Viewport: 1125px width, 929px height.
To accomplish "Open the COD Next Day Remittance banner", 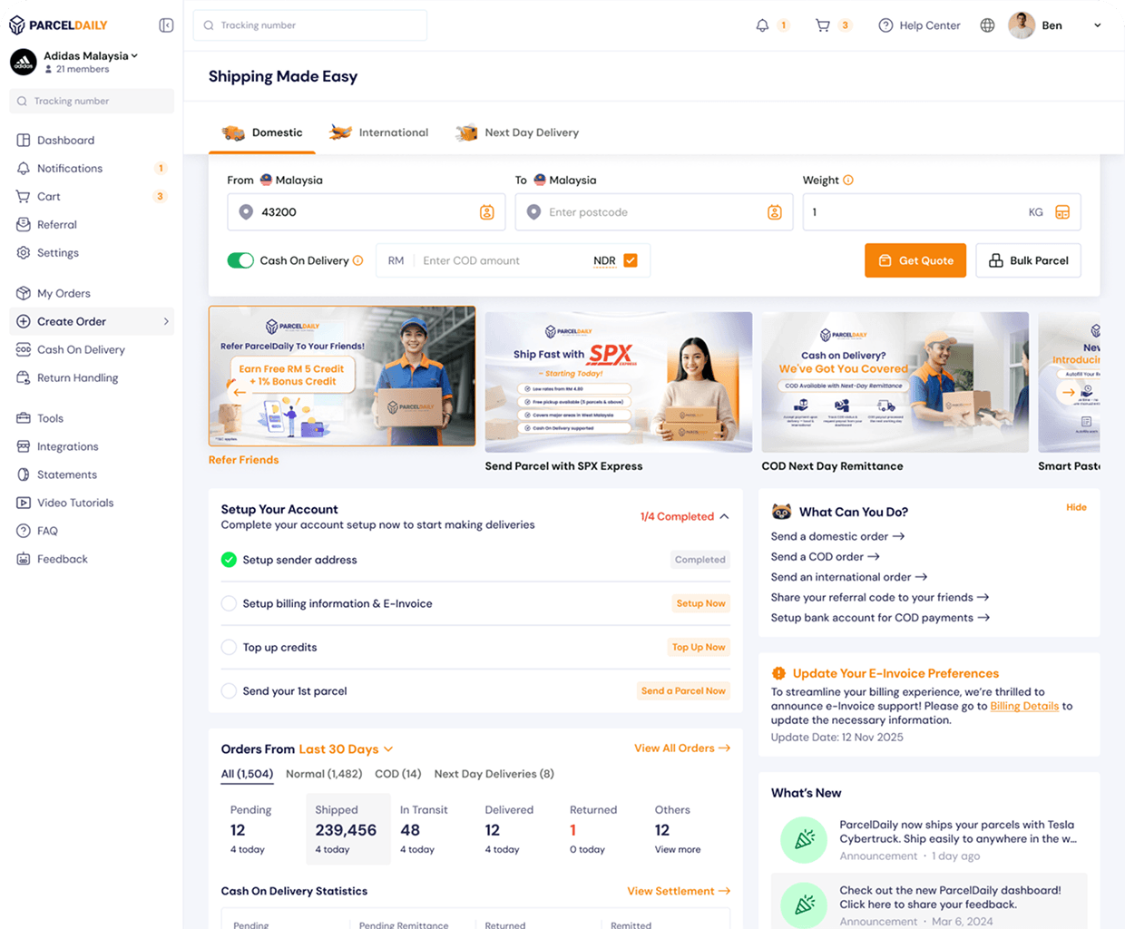I will coord(895,382).
